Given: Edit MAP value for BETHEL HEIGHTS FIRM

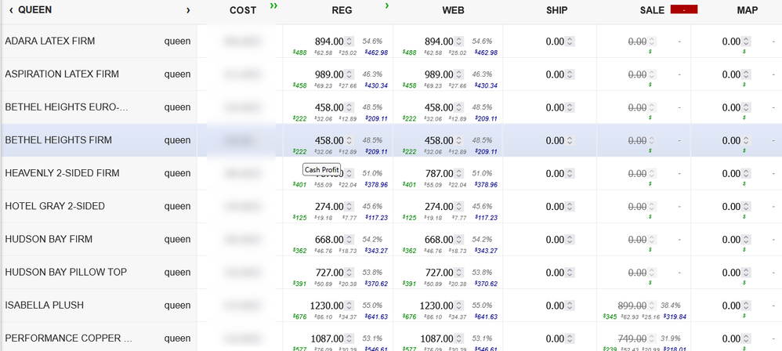Looking at the screenshot, I should [x=731, y=140].
